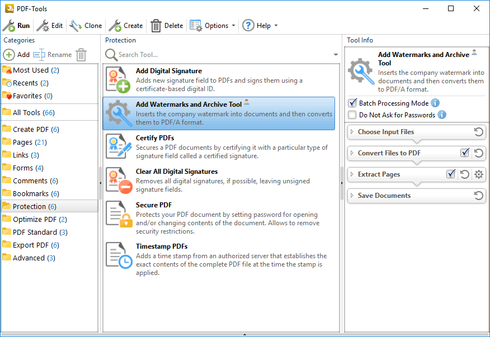The image size is (490, 337).
Task: Select the Advanced category
Action: click(49, 258)
